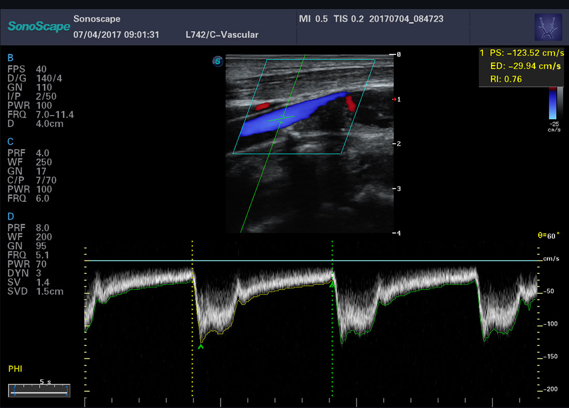
Task: Click the color Doppler velocity scale bar
Action: click(x=552, y=103)
